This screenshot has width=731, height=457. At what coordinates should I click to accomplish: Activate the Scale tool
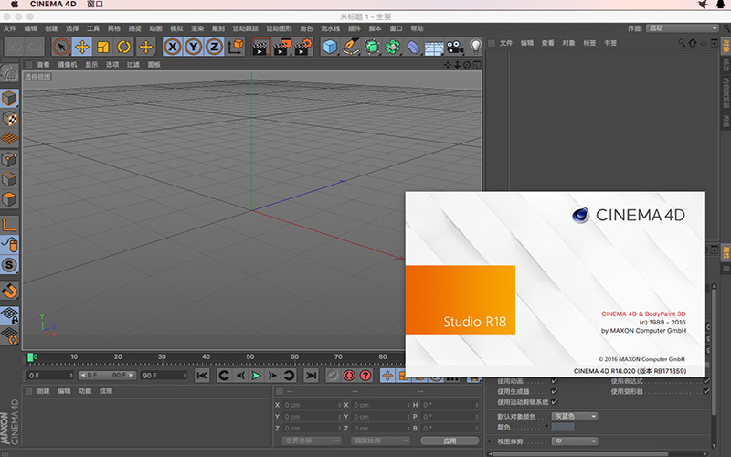(102, 48)
